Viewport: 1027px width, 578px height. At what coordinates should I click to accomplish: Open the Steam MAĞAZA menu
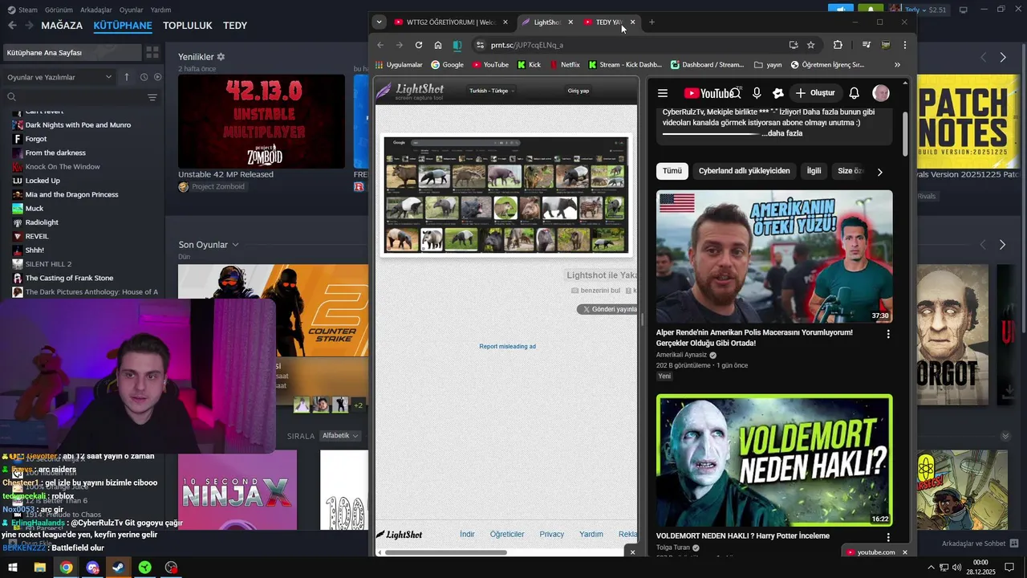(x=62, y=26)
